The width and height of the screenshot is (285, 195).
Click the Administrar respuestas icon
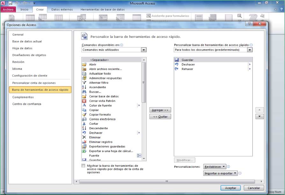coord(84,78)
